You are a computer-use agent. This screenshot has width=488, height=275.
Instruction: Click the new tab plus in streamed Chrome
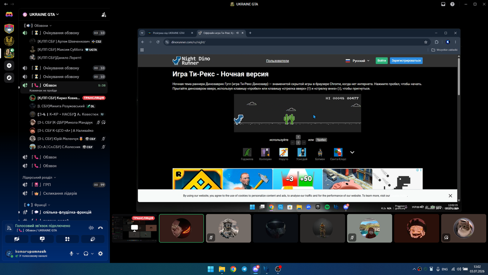[x=250, y=33]
